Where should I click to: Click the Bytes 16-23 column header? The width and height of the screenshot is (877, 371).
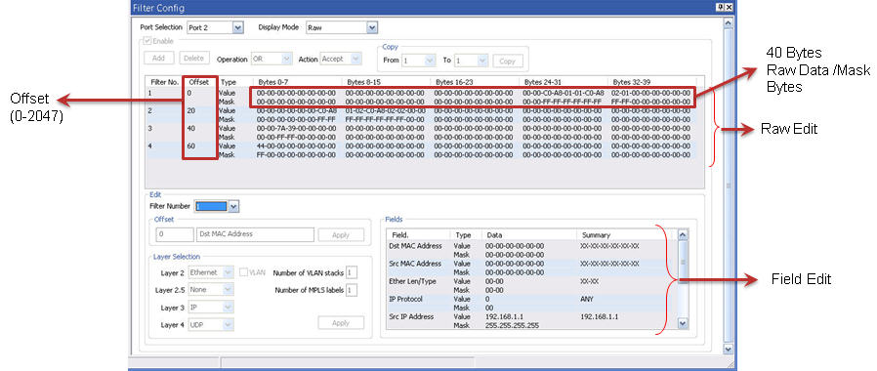475,82
